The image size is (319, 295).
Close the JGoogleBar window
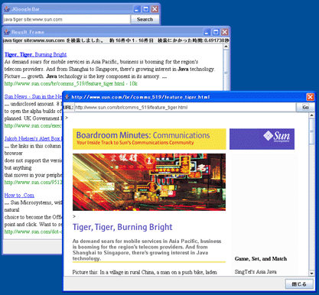point(155,9)
